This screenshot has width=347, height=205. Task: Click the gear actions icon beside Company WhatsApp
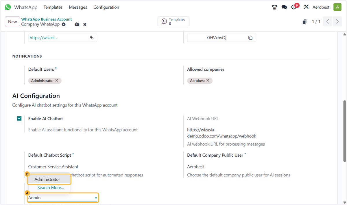pyautogui.click(x=64, y=24)
